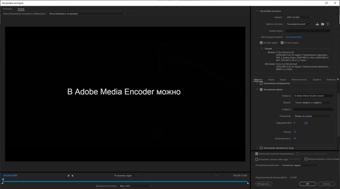Open time interpolation dropdown Наложение кадров
Image resolution: width=340 pixels, height=189 pixels.
[300, 165]
